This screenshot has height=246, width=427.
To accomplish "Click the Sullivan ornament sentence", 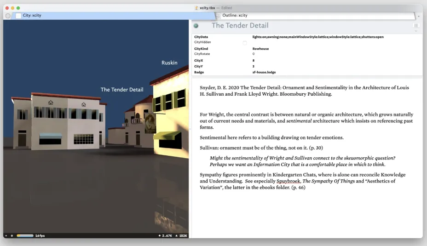I will tap(261, 148).
